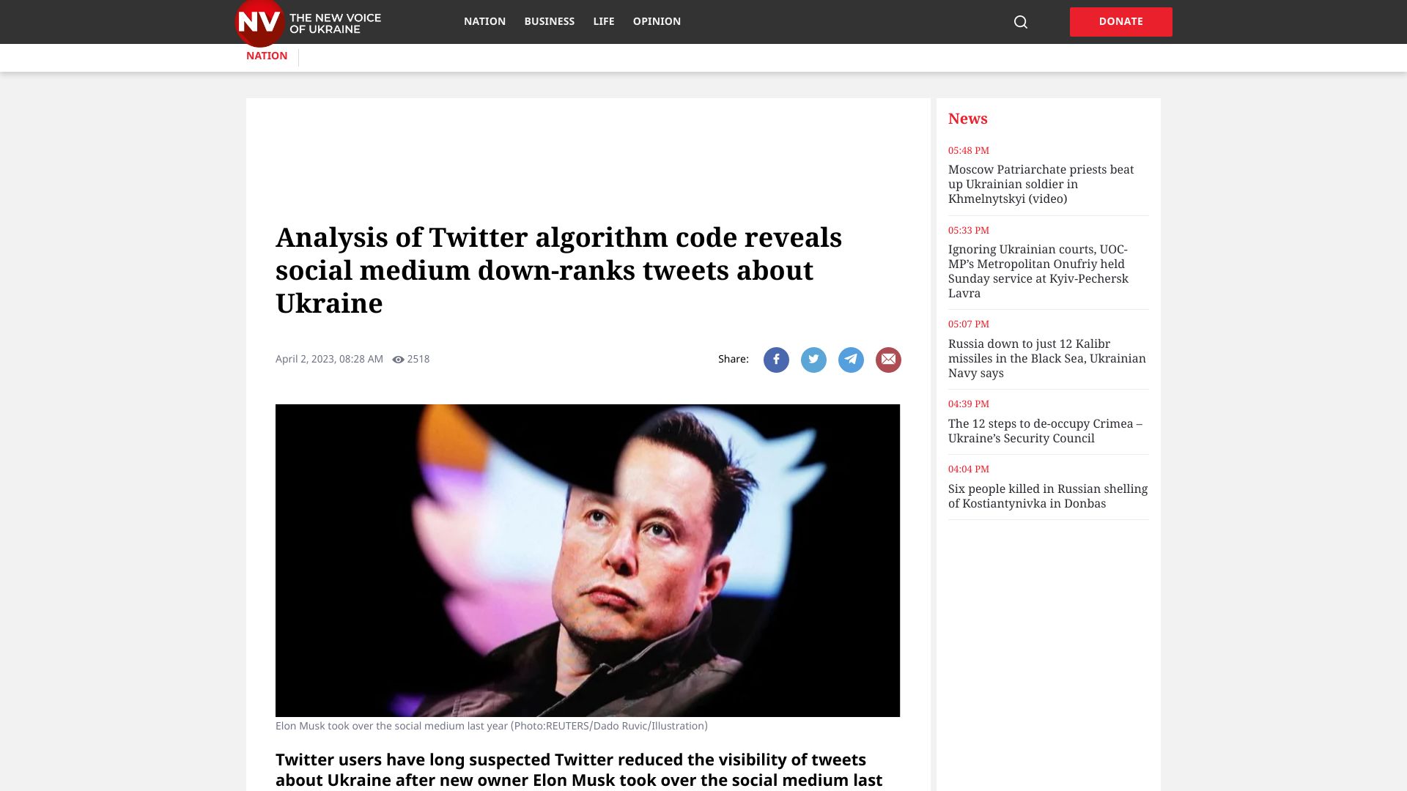Open the LIFE menu item
1407x791 pixels.
(x=604, y=21)
